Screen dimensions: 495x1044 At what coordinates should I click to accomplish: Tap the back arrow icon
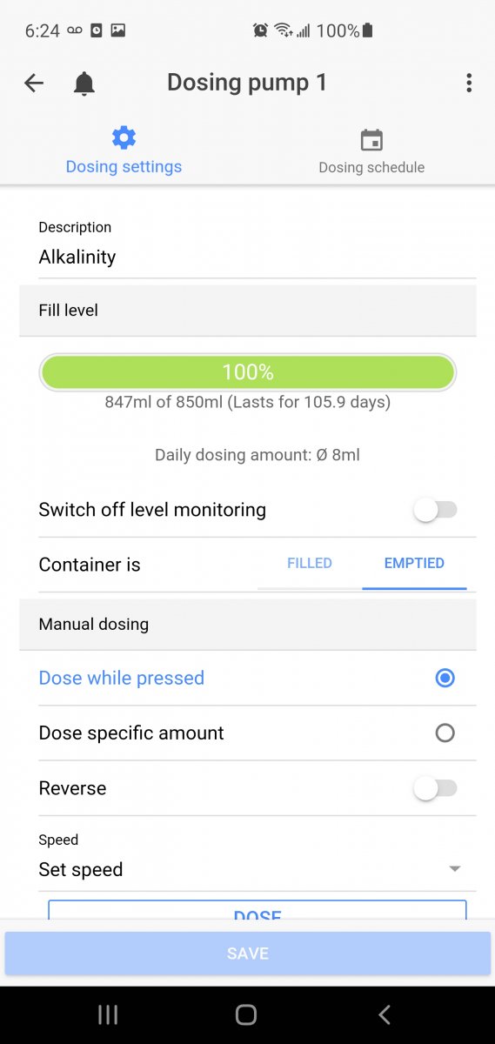tap(34, 83)
